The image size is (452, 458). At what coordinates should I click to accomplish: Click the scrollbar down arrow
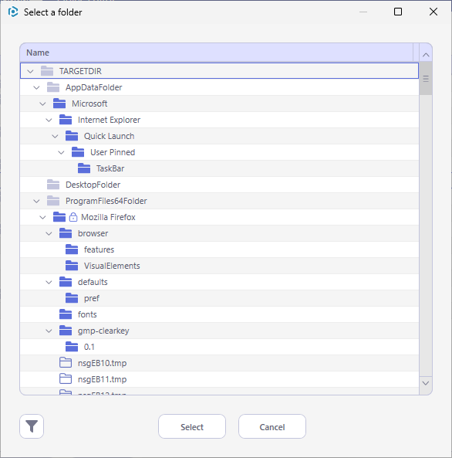pyautogui.click(x=426, y=383)
